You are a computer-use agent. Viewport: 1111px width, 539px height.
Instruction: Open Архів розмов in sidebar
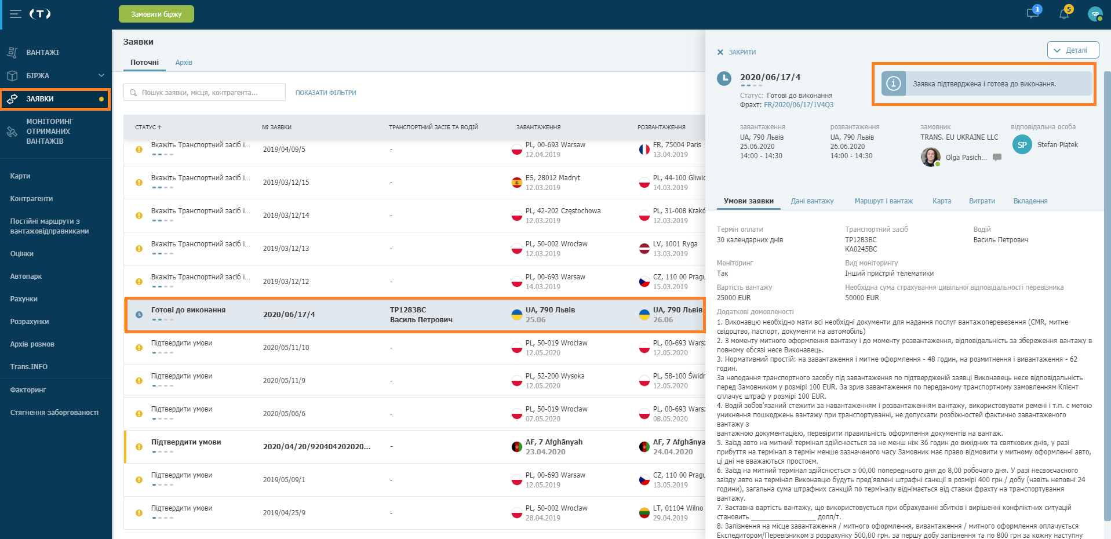32,344
